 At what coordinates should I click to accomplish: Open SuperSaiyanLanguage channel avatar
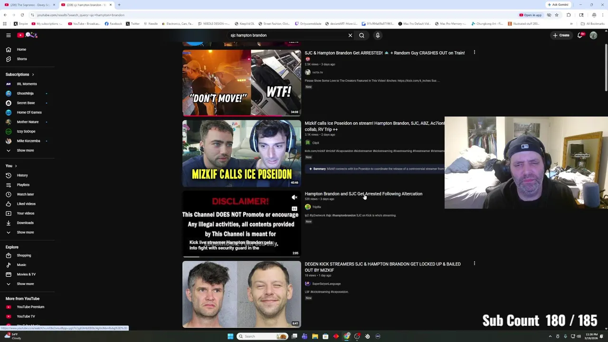click(x=308, y=284)
